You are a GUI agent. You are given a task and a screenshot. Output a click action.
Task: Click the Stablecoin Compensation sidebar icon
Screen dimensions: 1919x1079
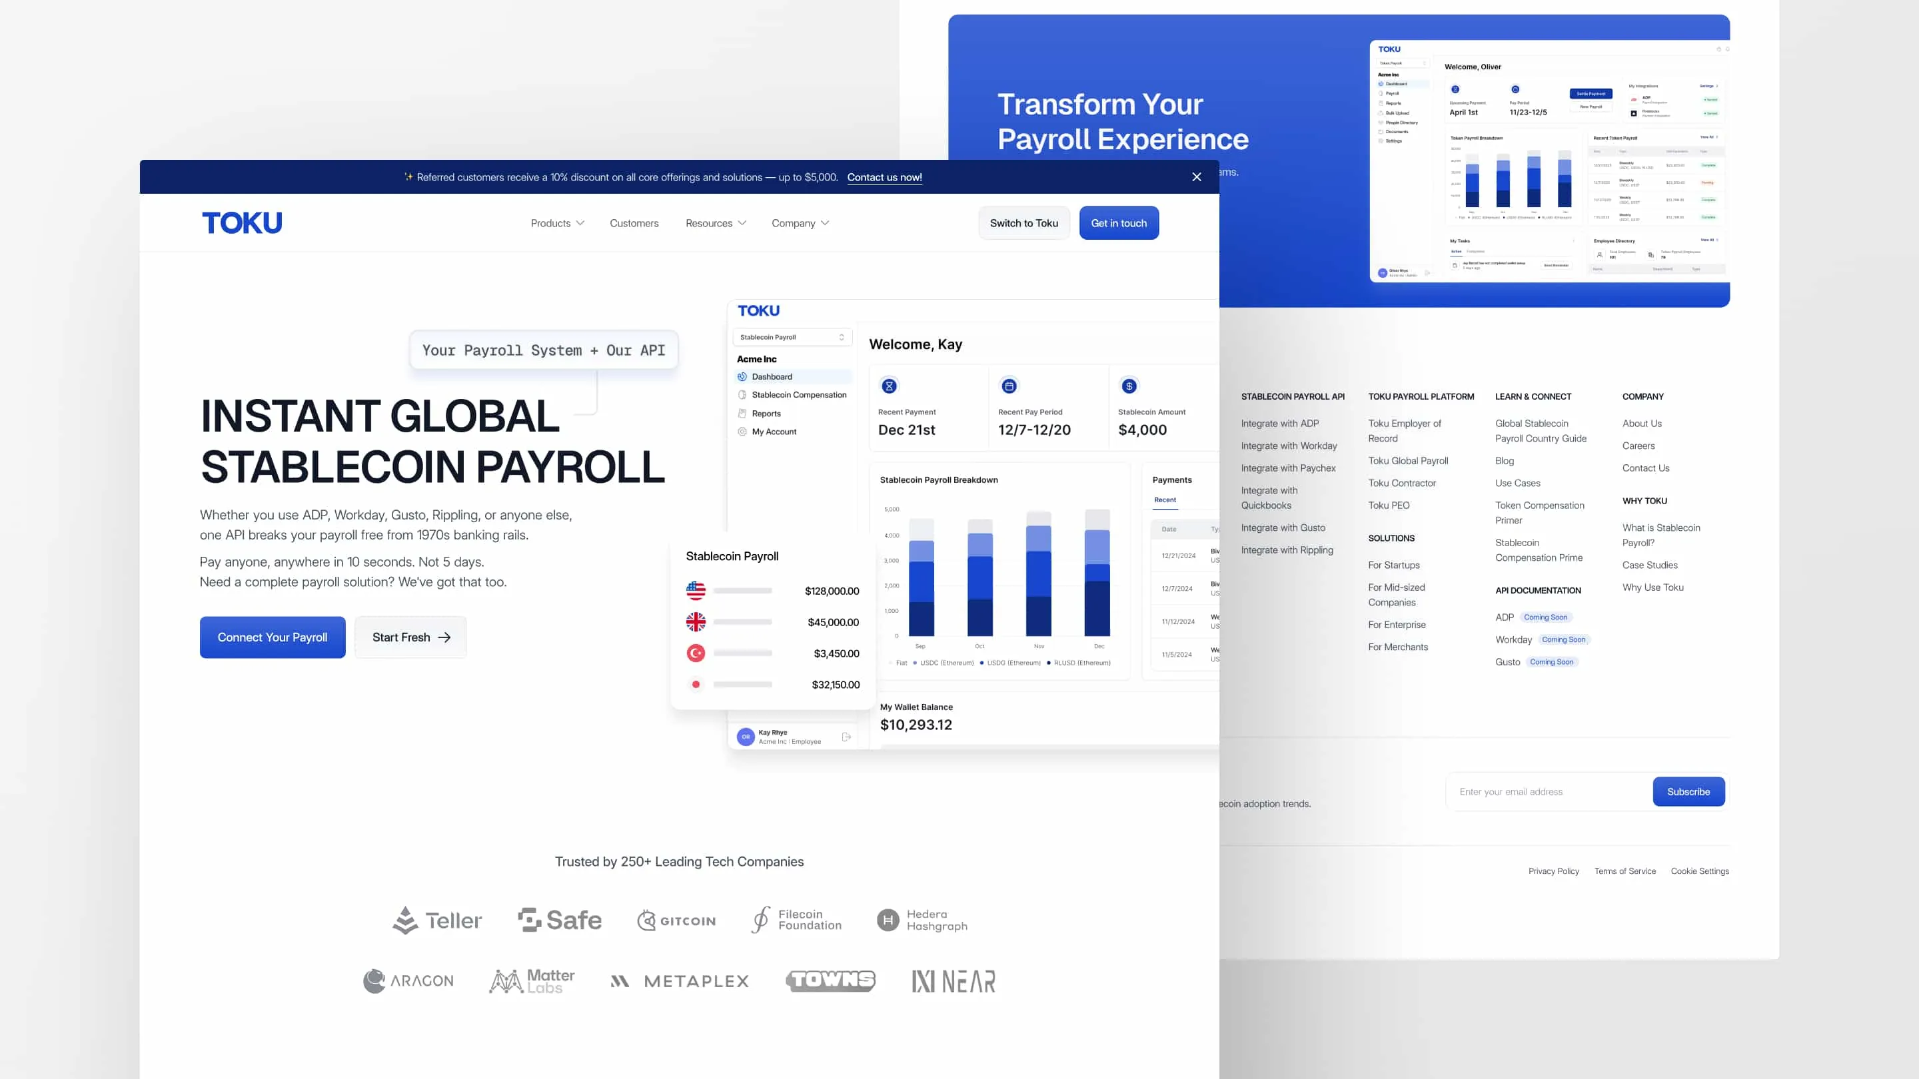(x=742, y=395)
